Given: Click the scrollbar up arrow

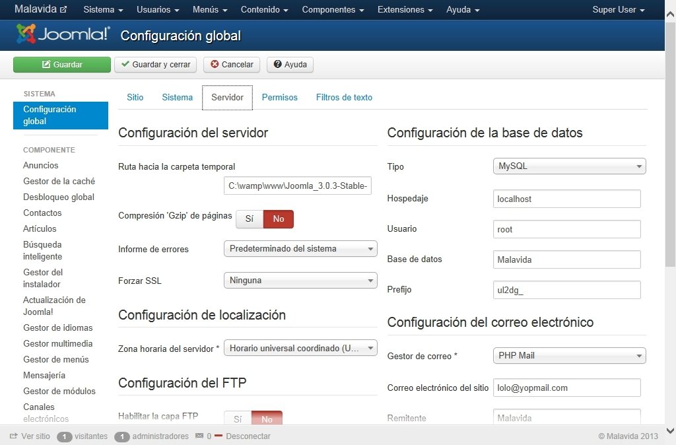Looking at the screenshot, I should 671,15.
